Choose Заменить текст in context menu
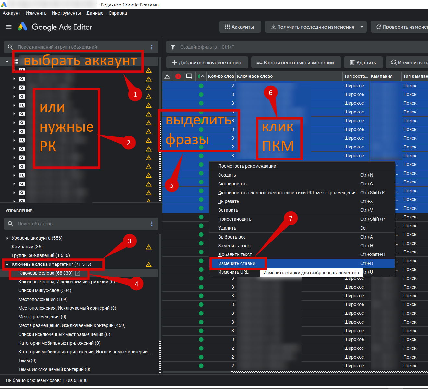Screen dimensions: 428x389 pos(302,246)
